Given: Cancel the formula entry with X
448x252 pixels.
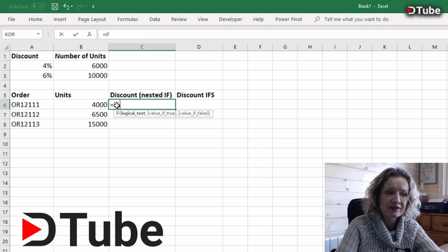Looking at the screenshot, I should point(61,34).
